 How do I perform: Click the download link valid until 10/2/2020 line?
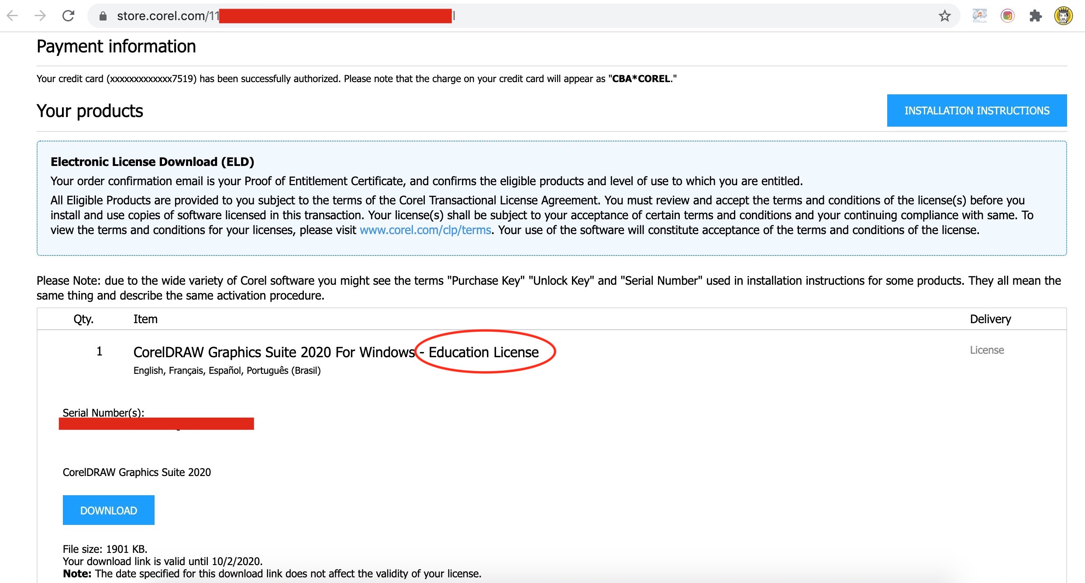tap(163, 561)
